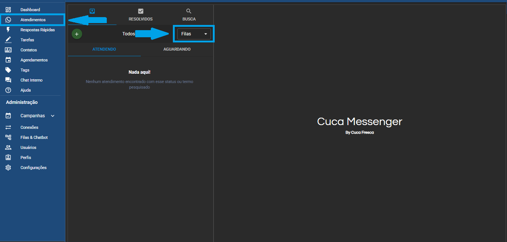Open the Configurações gear icon
This screenshot has width=507, height=242.
(x=8, y=168)
